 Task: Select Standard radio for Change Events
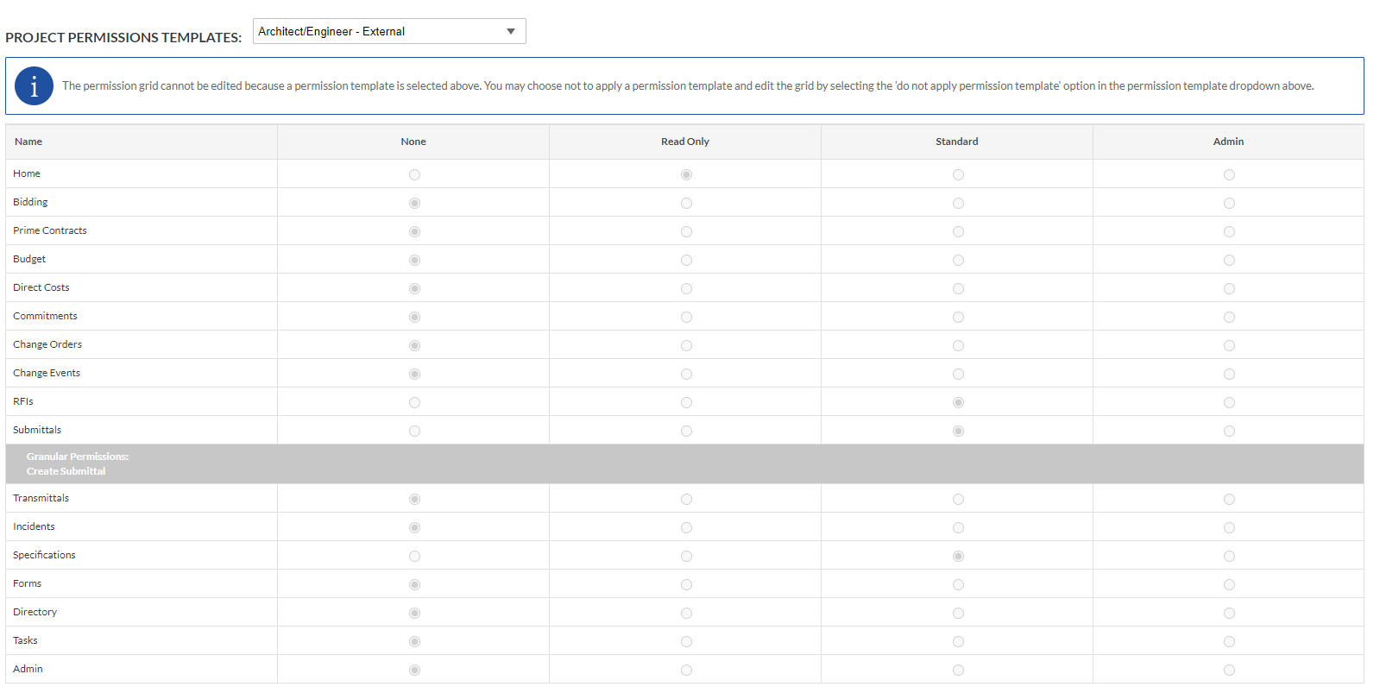click(958, 374)
